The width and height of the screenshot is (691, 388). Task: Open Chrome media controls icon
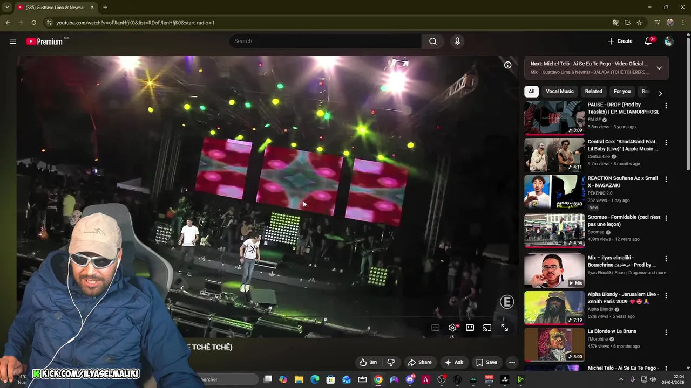(x=657, y=23)
